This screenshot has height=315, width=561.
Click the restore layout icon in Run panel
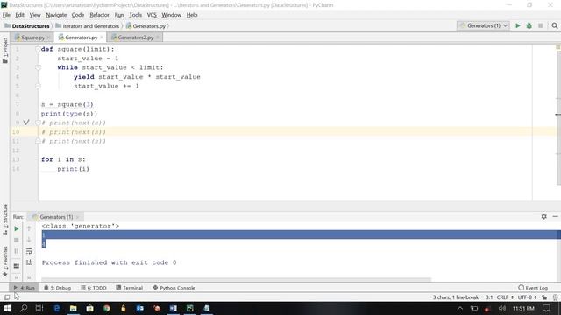[x=17, y=266]
